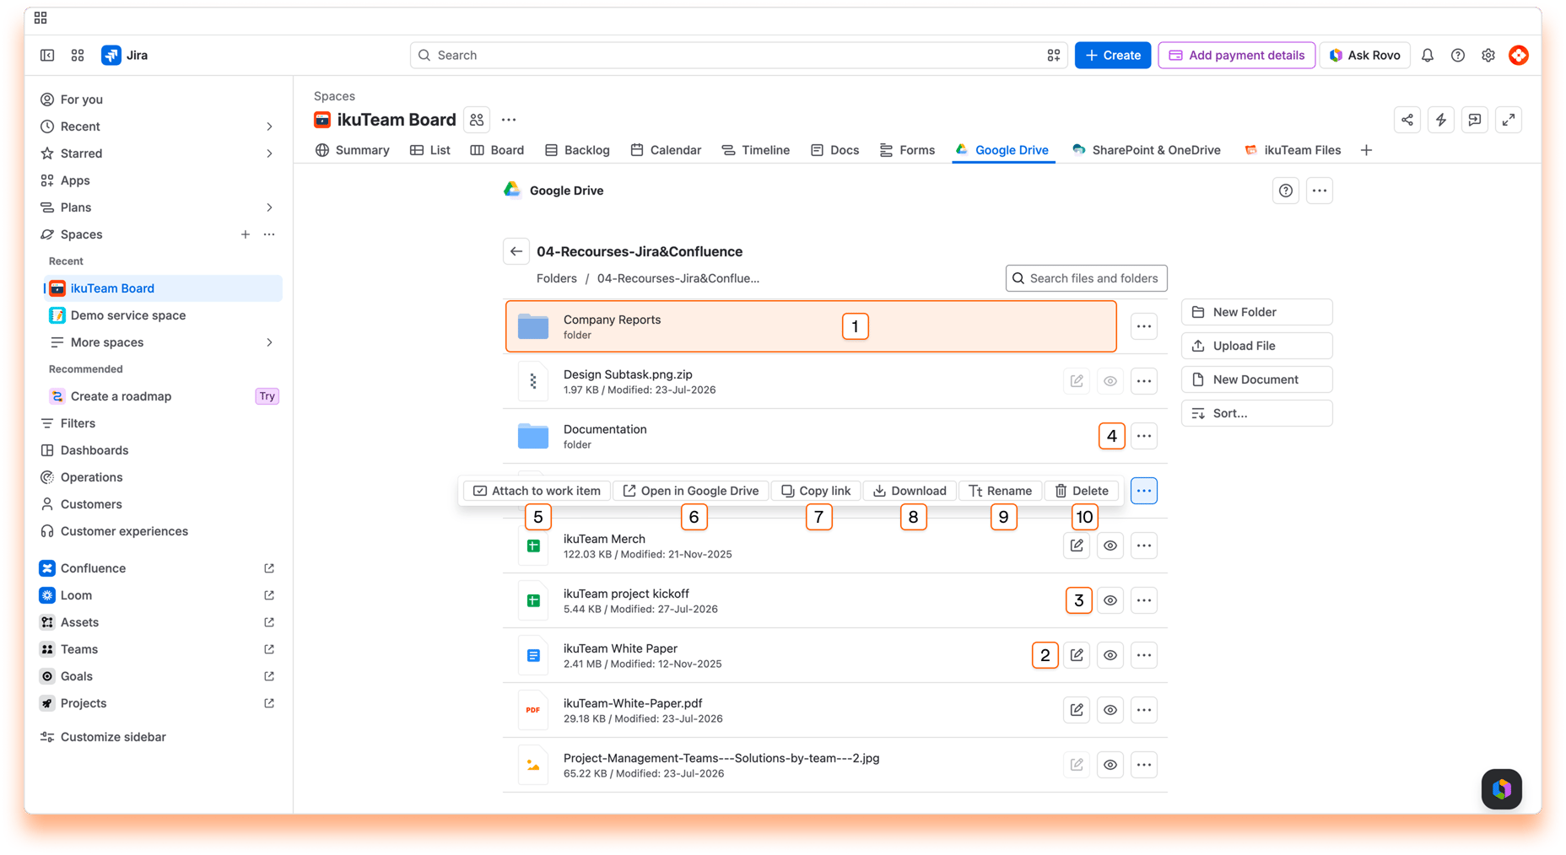
Task: Open Google Drive help icon
Action: point(1286,191)
